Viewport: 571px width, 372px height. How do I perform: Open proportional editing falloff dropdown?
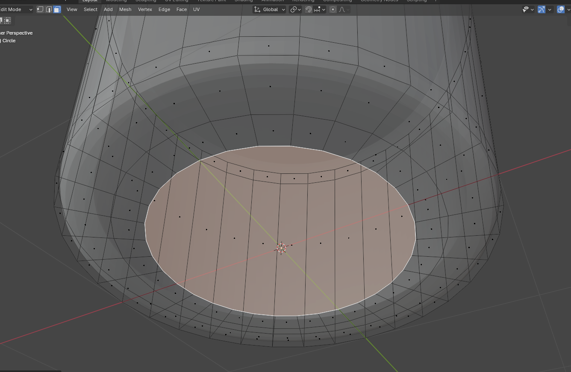pos(344,9)
